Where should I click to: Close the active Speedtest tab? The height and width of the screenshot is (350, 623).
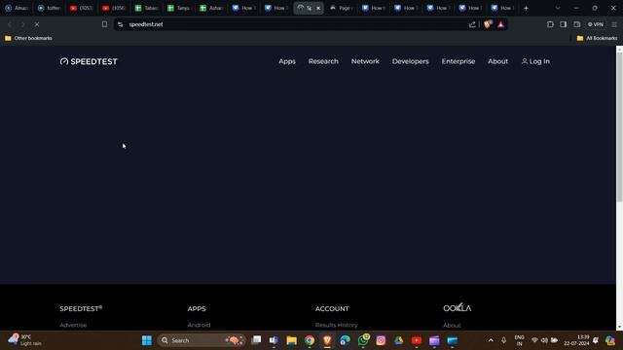pyautogui.click(x=318, y=8)
